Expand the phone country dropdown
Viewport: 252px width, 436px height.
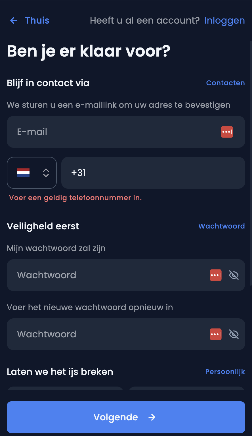[x=31, y=173]
